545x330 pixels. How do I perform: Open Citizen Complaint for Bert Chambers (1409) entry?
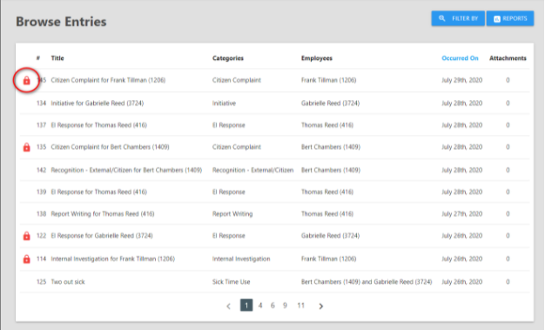pyautogui.click(x=110, y=147)
